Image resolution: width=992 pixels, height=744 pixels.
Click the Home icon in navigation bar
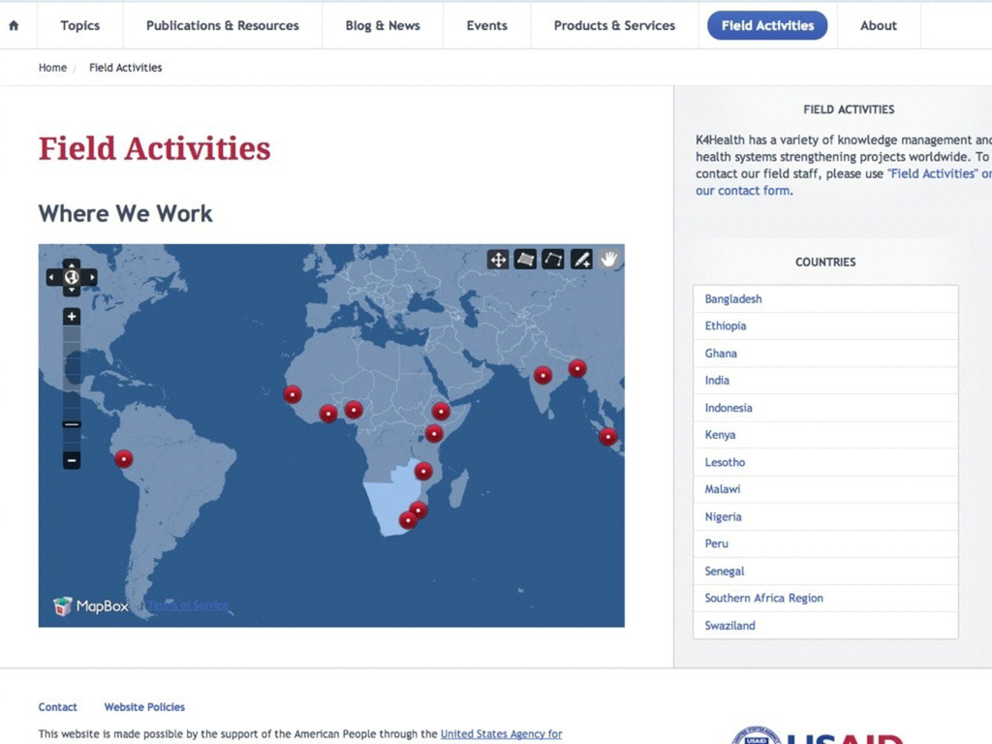coord(14,25)
